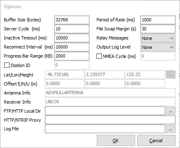Confirm settings with the OK button
The height and width of the screenshot is (148, 180).
(x=116, y=141)
